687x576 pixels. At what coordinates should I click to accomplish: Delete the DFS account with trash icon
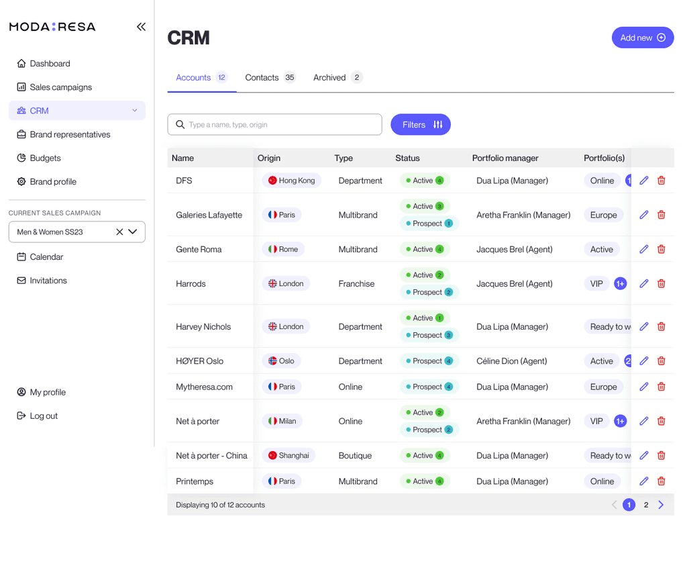(661, 181)
